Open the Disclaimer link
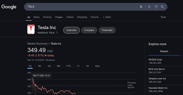Viewport: 183px width, 95px height. point(50,60)
